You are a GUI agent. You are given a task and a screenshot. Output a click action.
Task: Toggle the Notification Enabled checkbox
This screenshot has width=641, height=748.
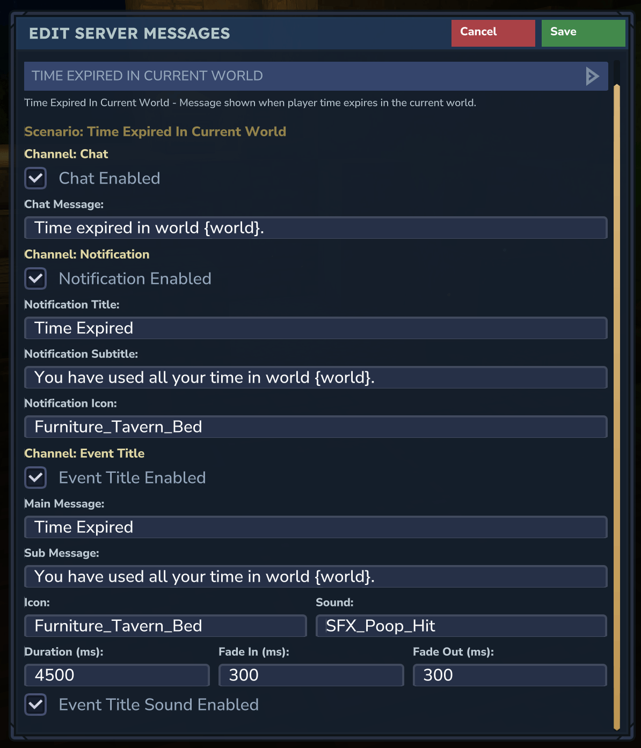coord(36,278)
